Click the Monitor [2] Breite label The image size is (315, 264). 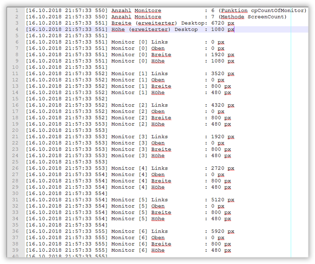(x=141, y=118)
